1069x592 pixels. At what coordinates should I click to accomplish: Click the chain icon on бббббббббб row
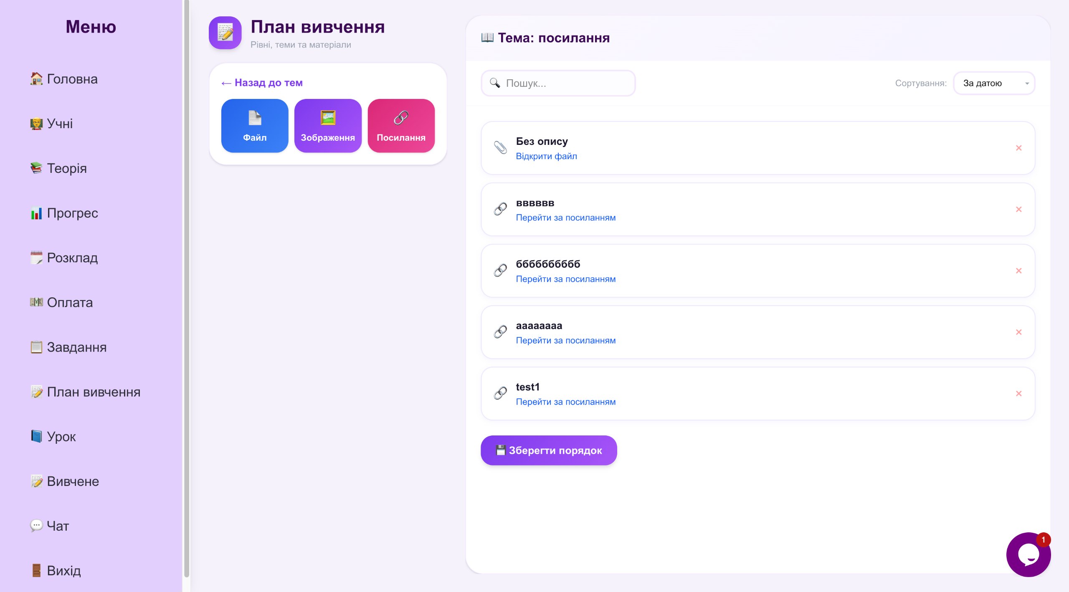pos(500,270)
